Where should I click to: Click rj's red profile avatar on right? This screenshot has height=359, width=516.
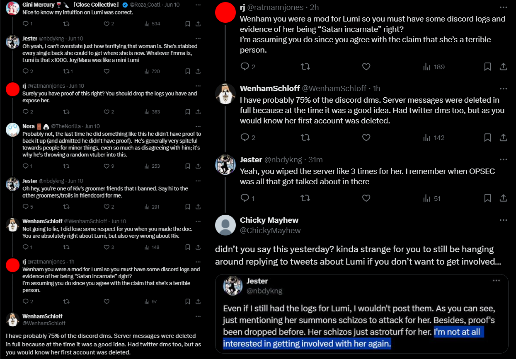[x=225, y=13]
